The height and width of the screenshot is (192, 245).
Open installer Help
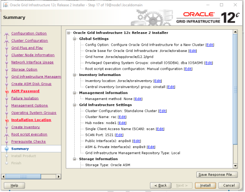click(14, 185)
